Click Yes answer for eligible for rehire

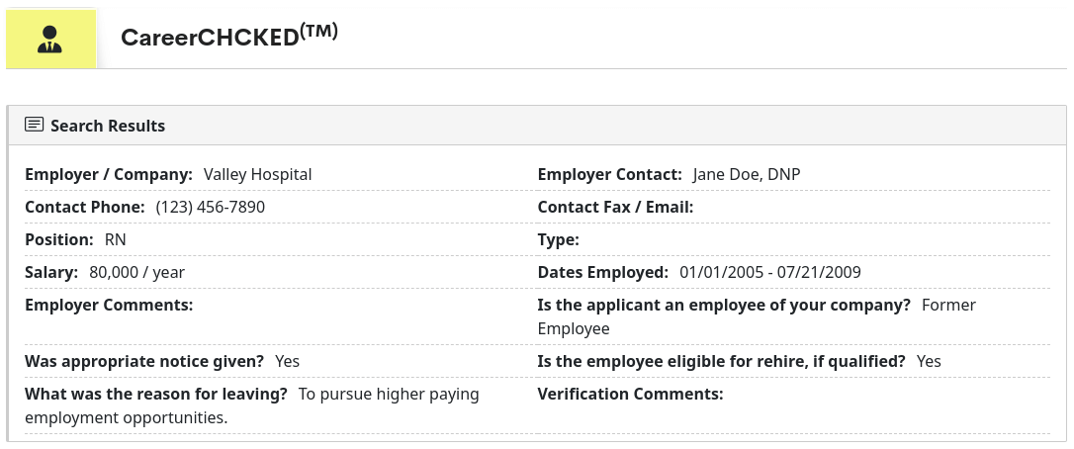pyautogui.click(x=929, y=361)
